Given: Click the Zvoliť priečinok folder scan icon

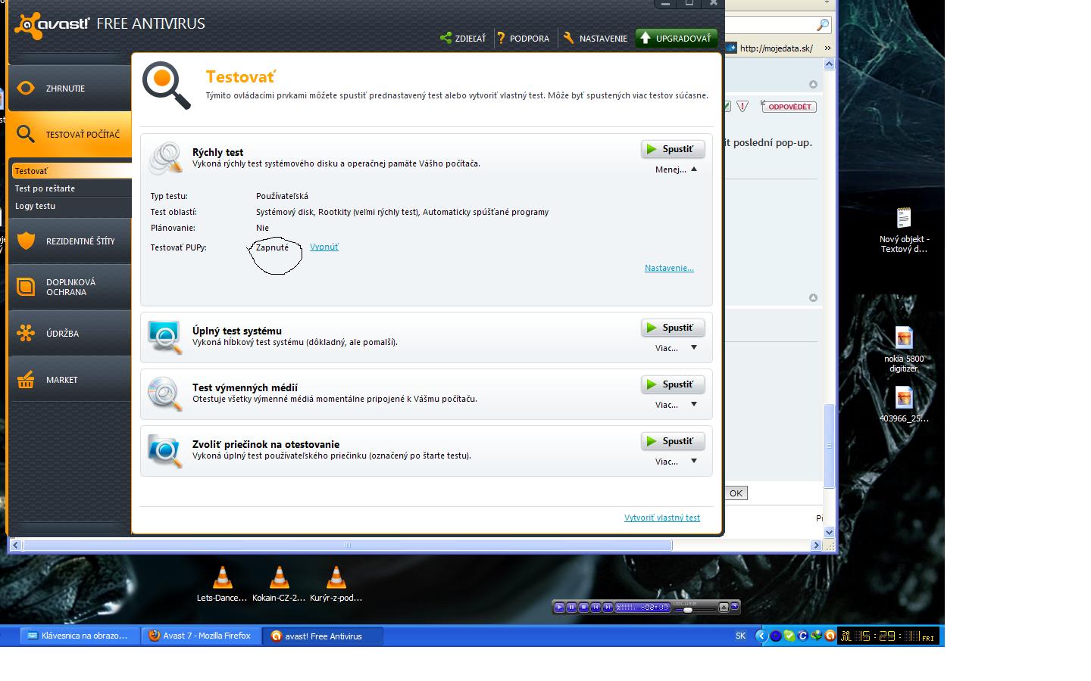Looking at the screenshot, I should [166, 450].
